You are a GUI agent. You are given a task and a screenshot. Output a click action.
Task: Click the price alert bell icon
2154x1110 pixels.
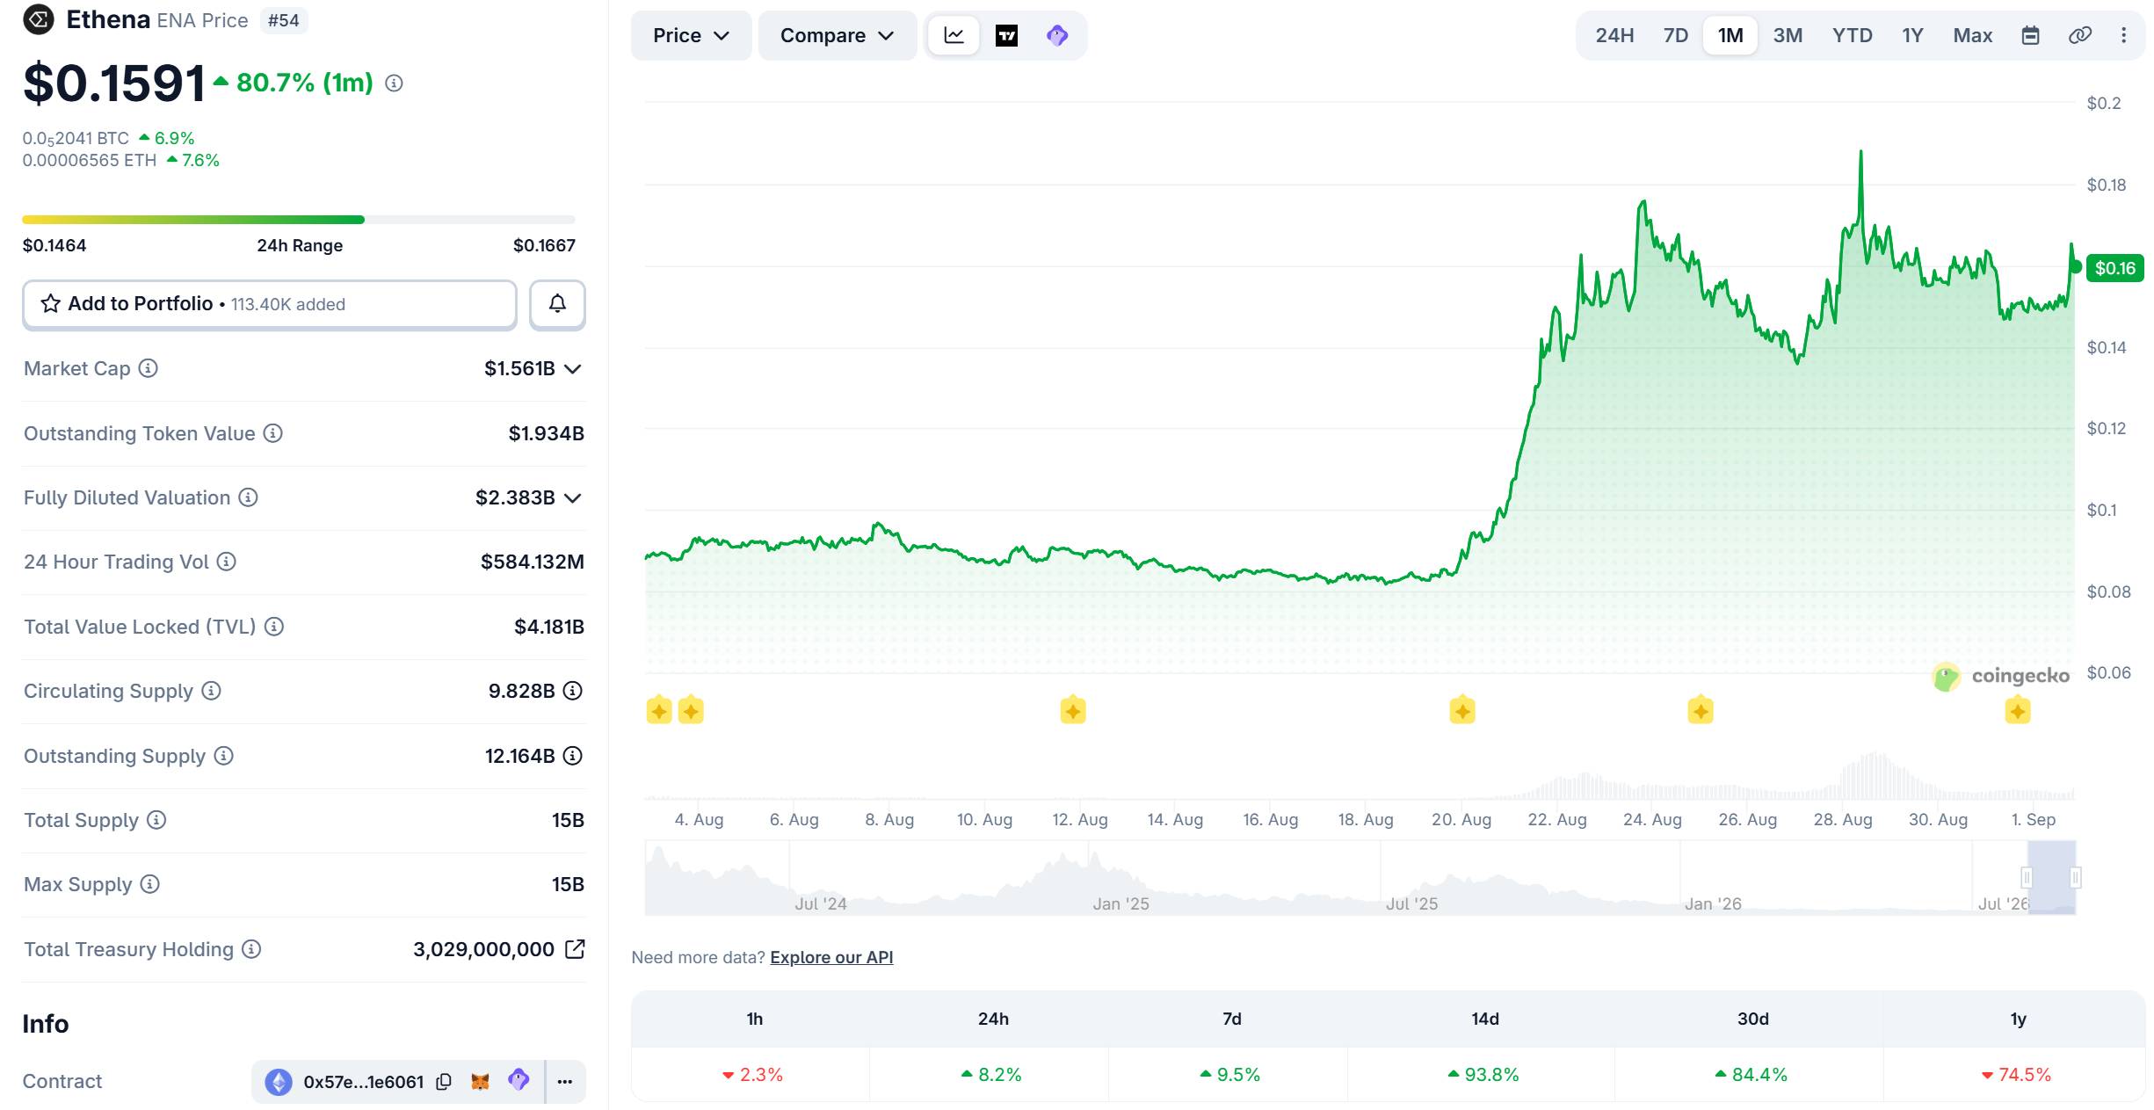pos(557,304)
